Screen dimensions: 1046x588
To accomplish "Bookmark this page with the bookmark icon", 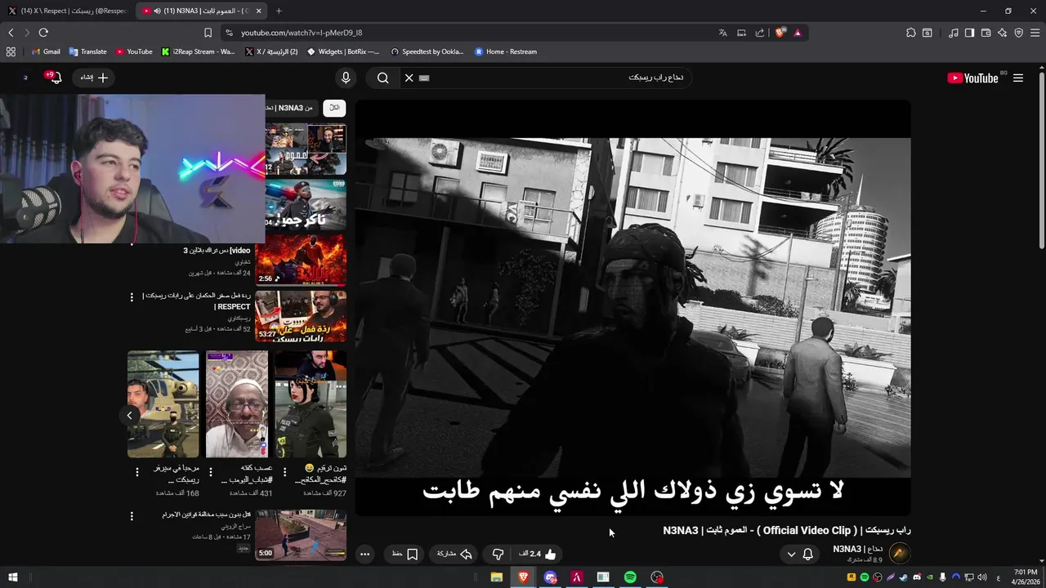I will click(x=208, y=33).
